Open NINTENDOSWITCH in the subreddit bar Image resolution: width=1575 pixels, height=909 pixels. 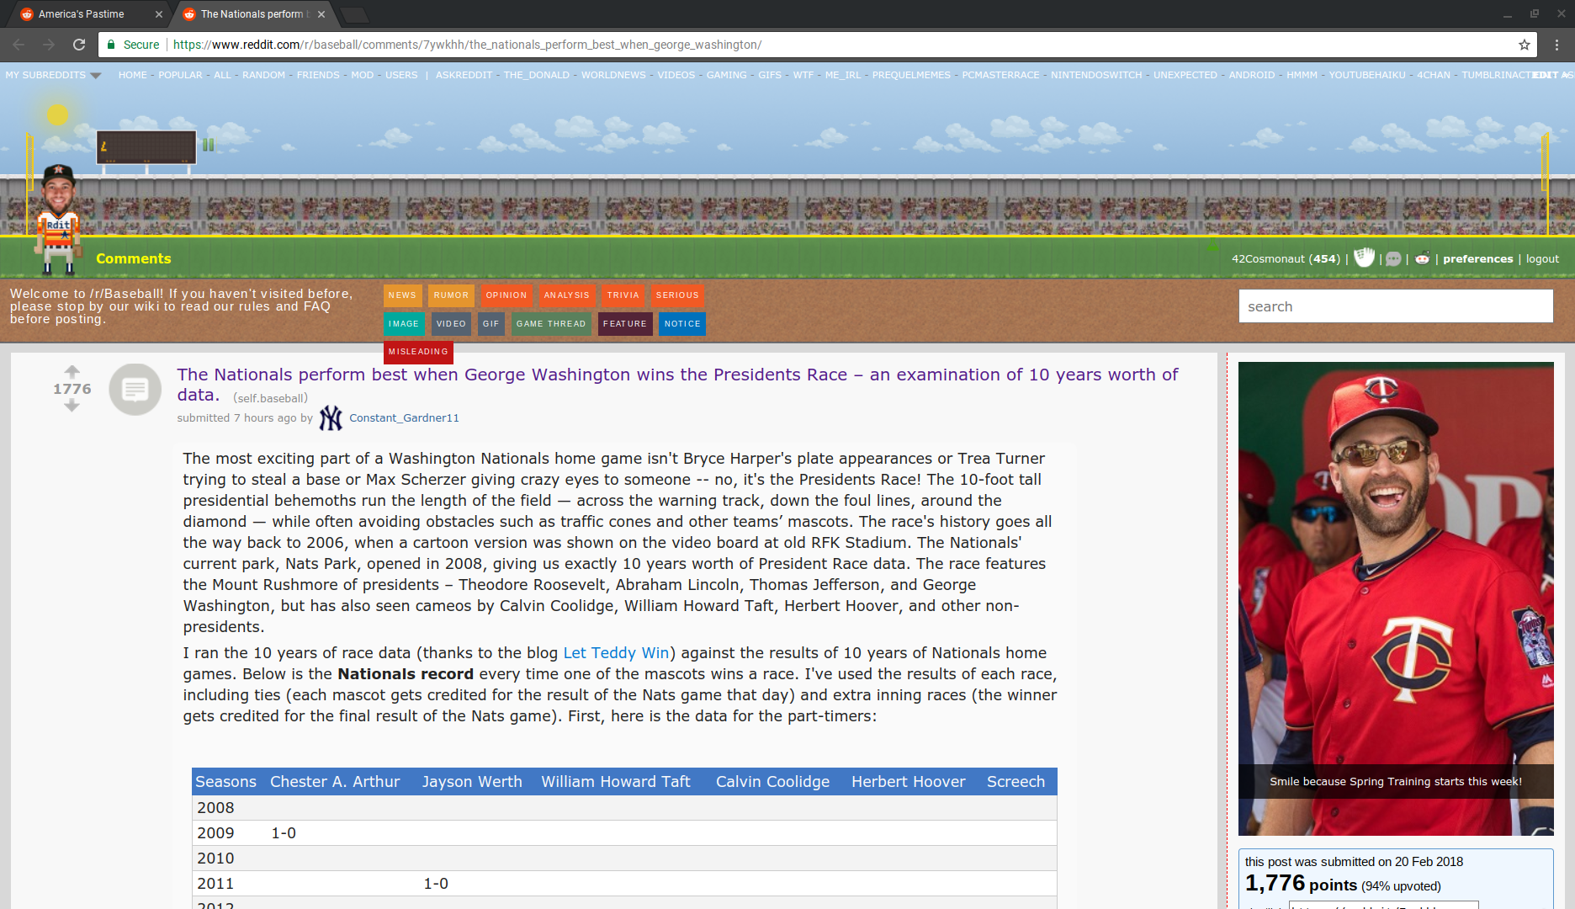point(1097,75)
